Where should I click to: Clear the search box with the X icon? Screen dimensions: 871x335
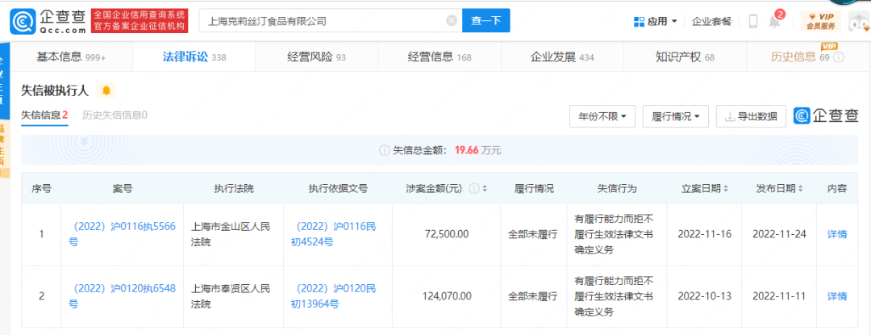[450, 21]
